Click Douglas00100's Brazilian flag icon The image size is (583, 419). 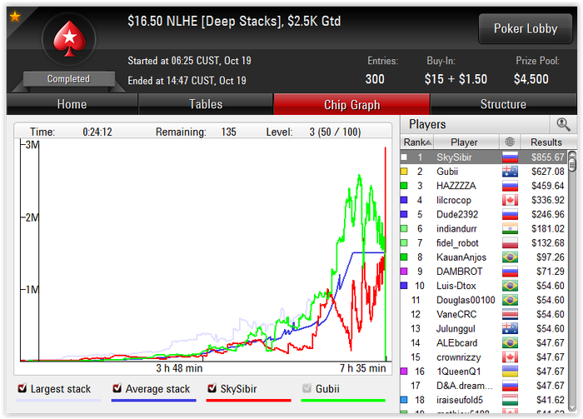click(x=510, y=300)
